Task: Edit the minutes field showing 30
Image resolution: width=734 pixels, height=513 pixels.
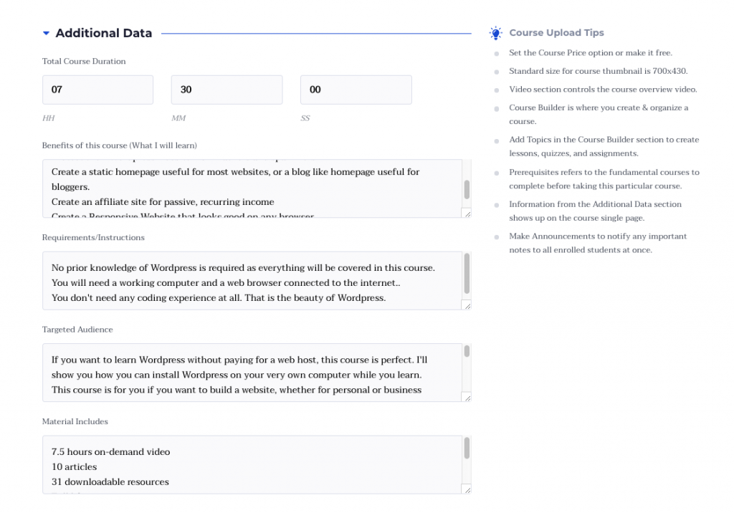Action: (227, 90)
